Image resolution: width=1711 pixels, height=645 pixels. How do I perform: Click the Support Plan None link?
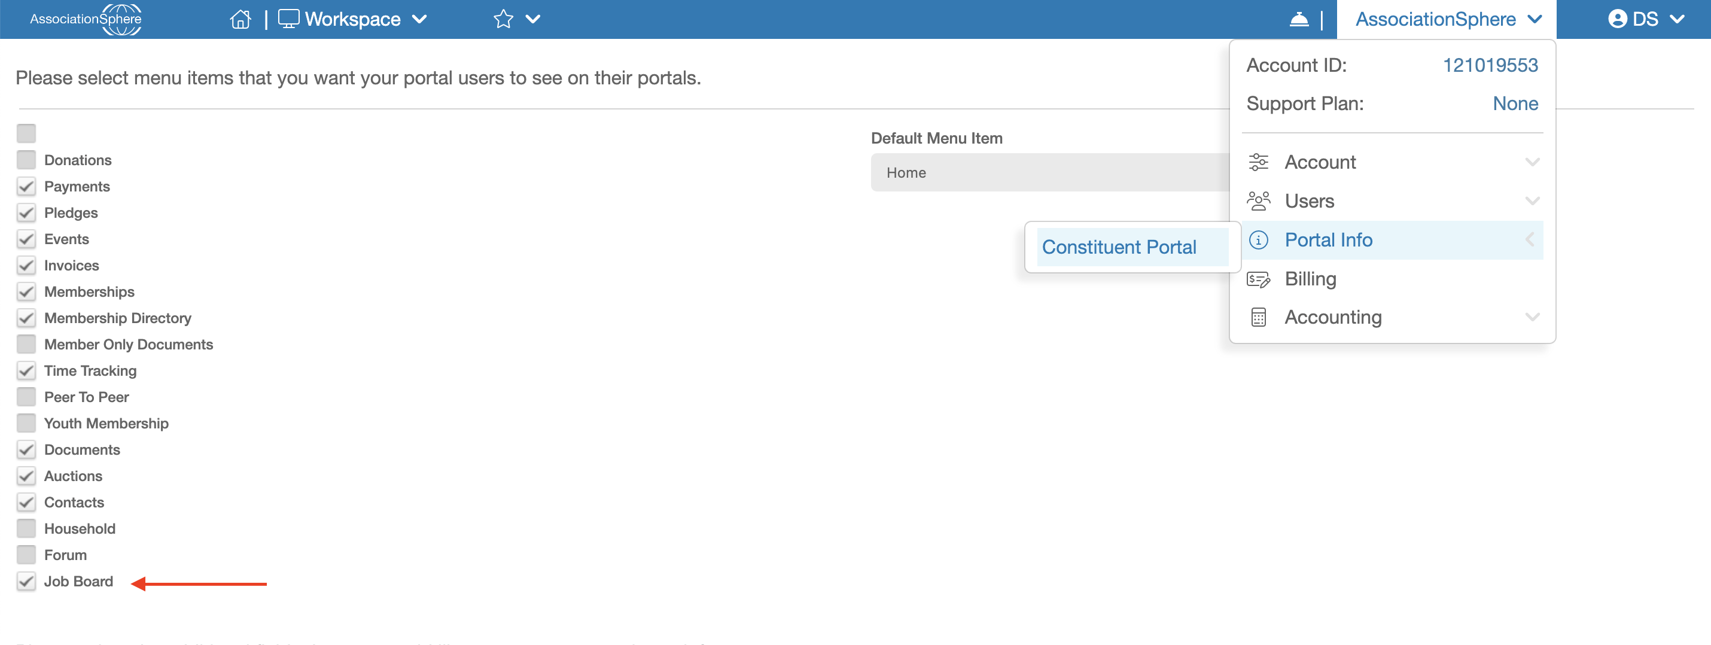pyautogui.click(x=1515, y=104)
